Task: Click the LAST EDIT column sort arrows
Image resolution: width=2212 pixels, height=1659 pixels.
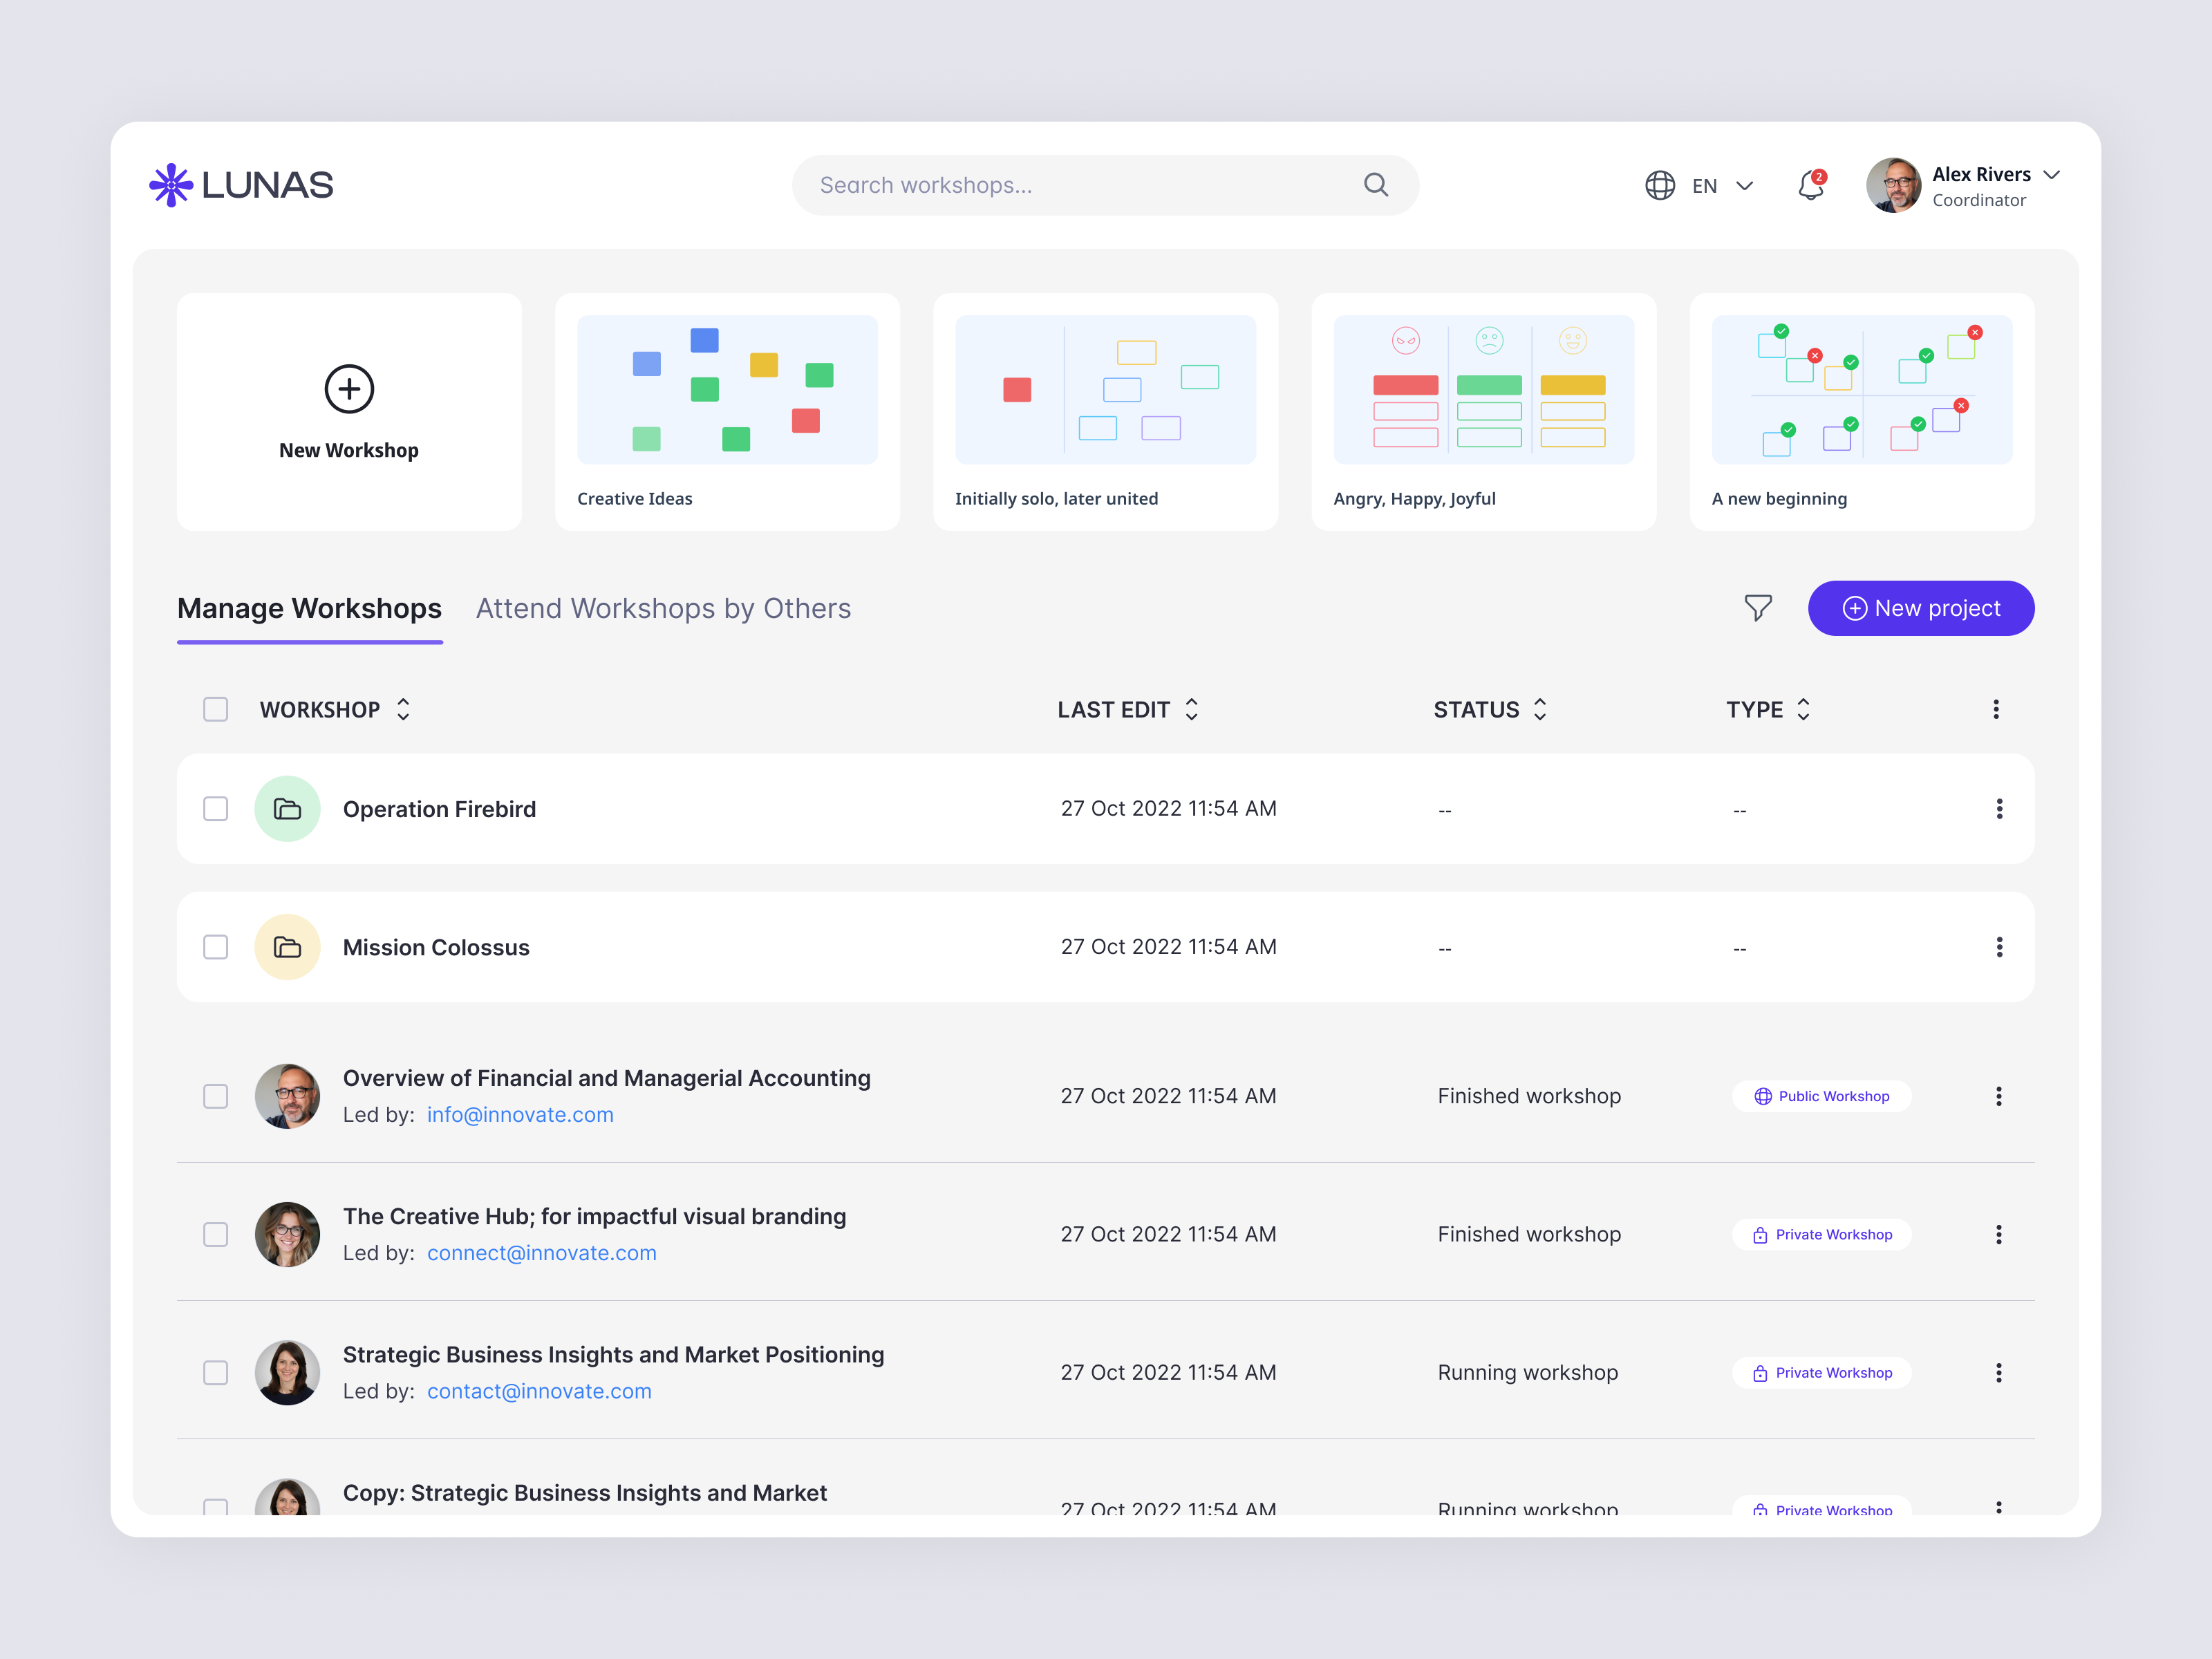Action: (x=1191, y=709)
